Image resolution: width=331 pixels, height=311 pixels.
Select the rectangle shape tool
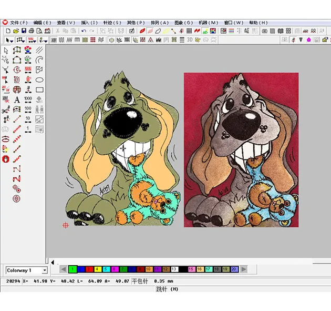coord(39,90)
